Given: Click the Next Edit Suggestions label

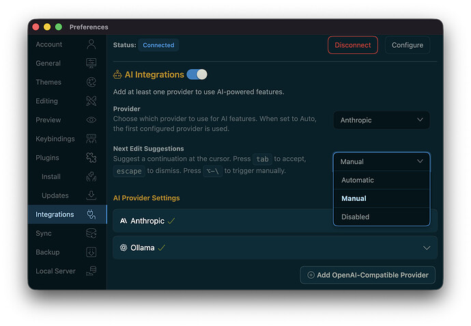Looking at the screenshot, I should click(x=148, y=148).
